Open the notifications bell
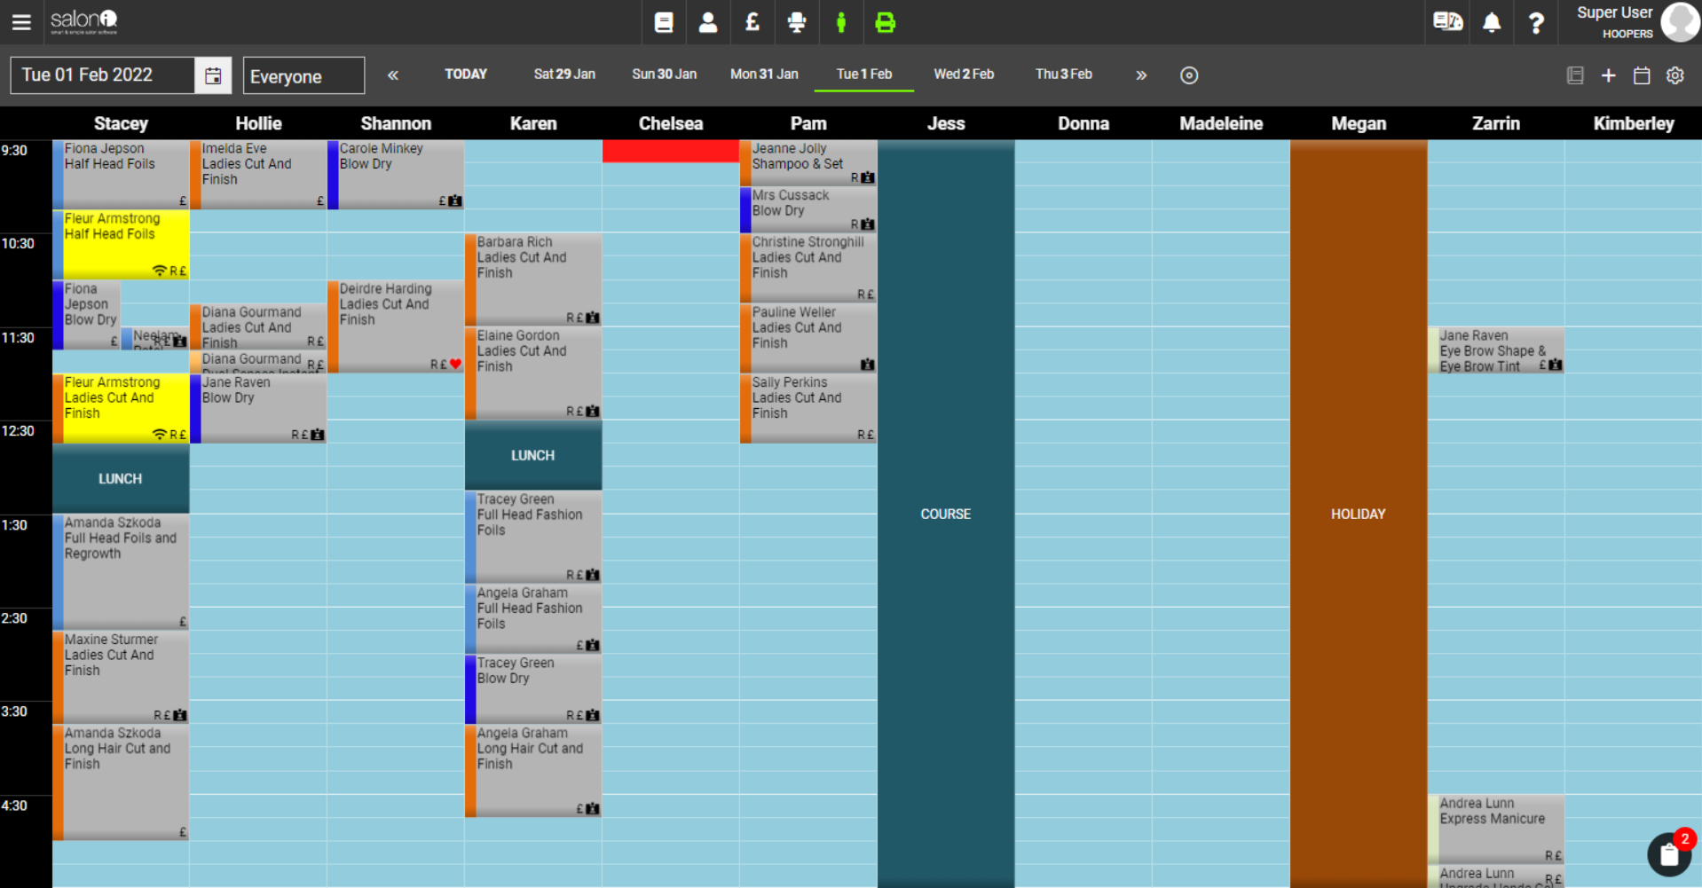This screenshot has height=888, width=1702. pyautogui.click(x=1492, y=22)
